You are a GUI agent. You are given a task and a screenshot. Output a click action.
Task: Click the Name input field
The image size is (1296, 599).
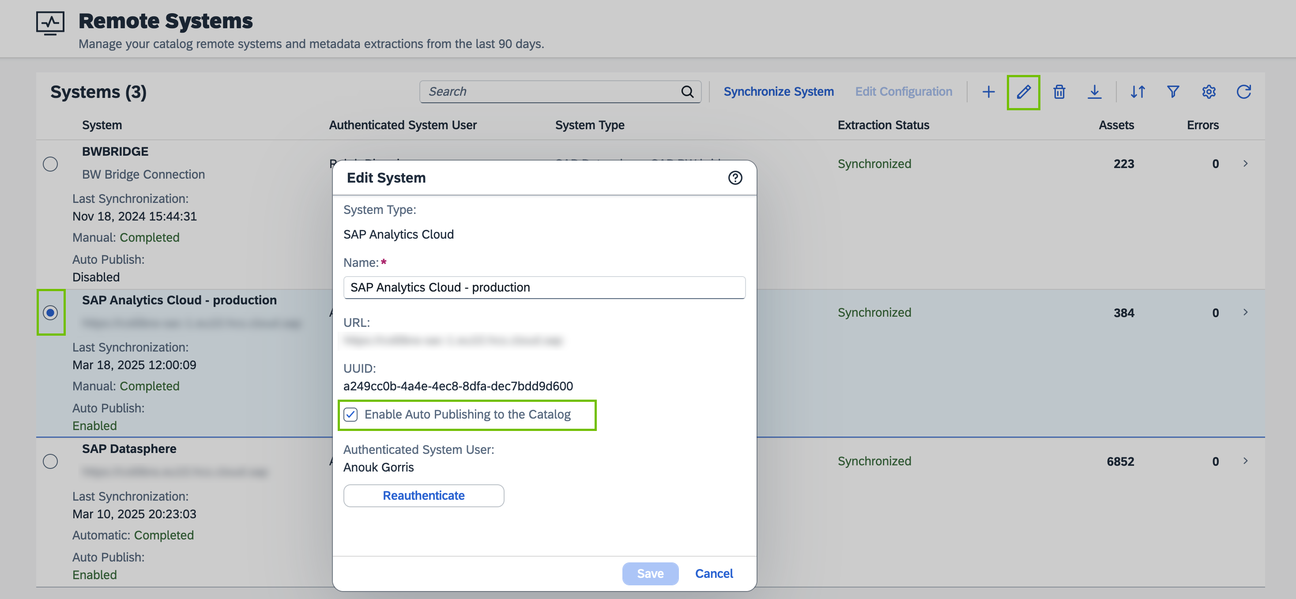coord(544,287)
